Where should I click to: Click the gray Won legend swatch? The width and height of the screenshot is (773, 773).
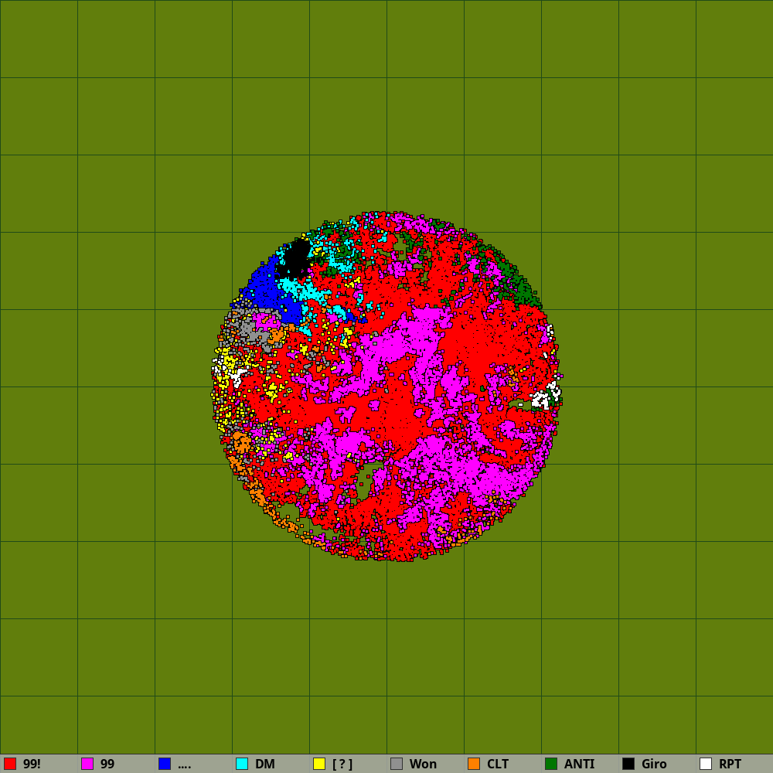pos(397,764)
